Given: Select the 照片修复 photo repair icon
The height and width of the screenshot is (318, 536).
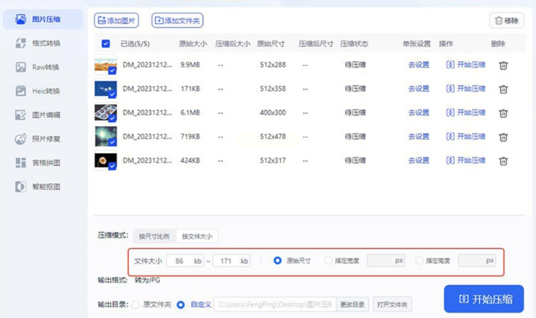Looking at the screenshot, I should pyautogui.click(x=21, y=139).
